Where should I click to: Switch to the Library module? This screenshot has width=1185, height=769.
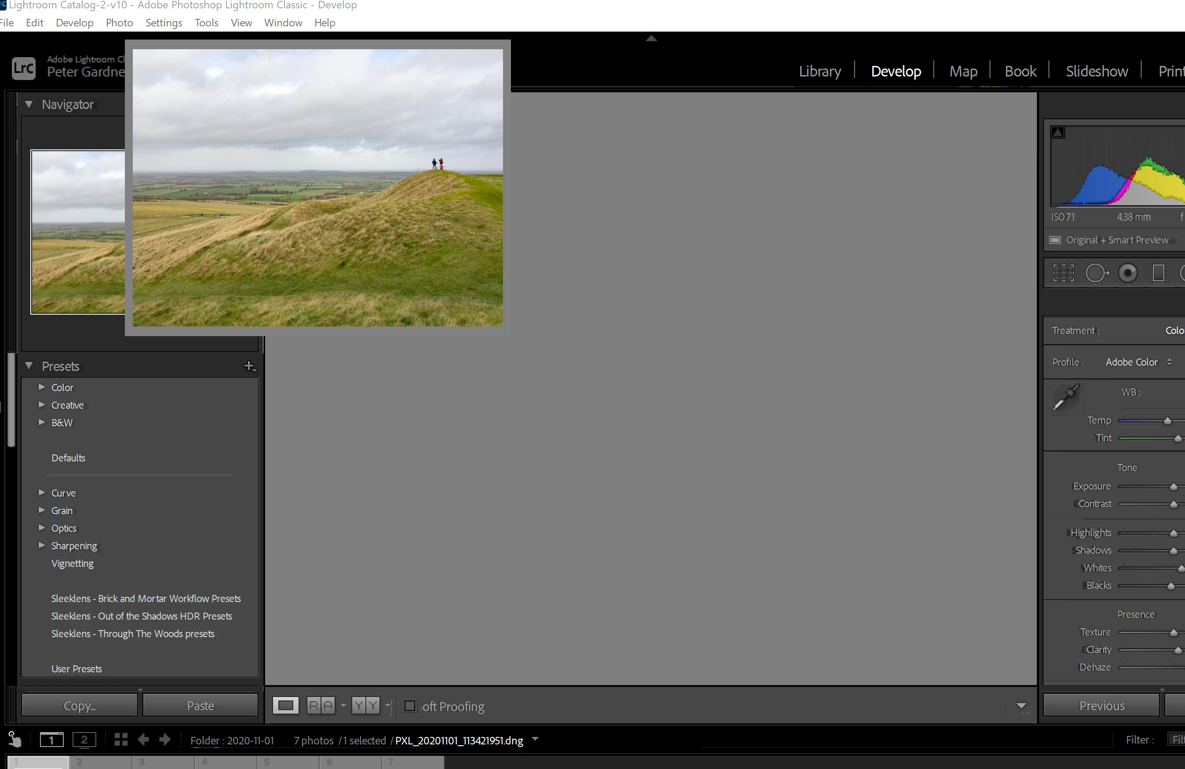(x=820, y=71)
